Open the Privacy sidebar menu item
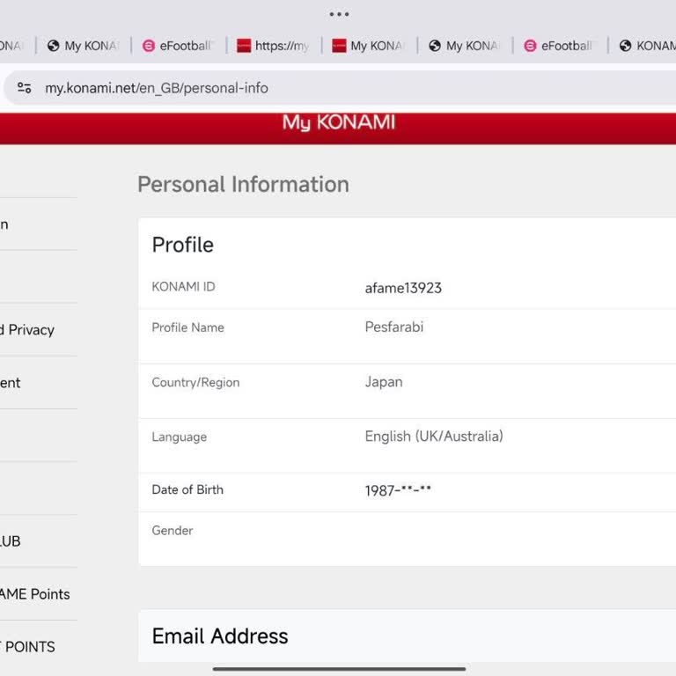The height and width of the screenshot is (676, 676). coord(27,330)
